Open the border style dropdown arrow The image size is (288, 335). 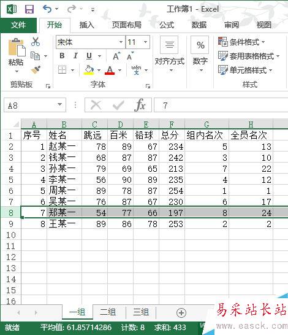(x=72, y=70)
